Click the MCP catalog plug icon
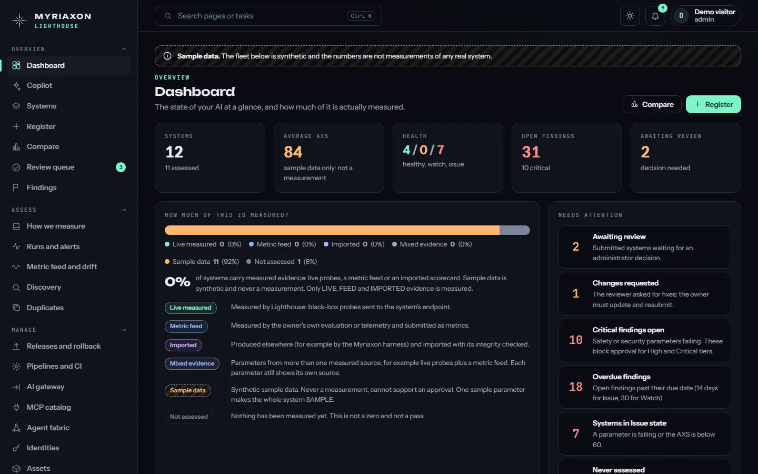The image size is (758, 474). coord(16,408)
